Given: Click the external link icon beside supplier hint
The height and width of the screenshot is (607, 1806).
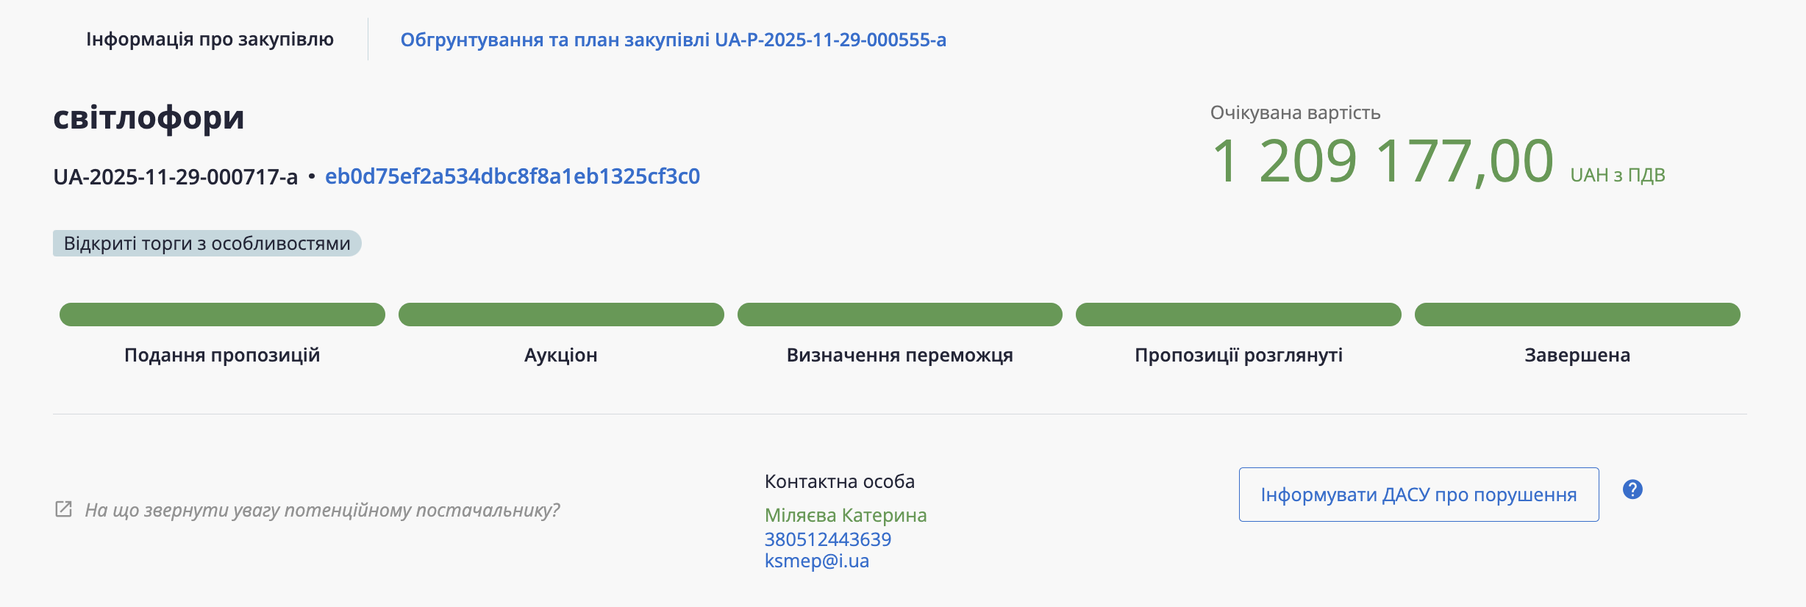Looking at the screenshot, I should pyautogui.click(x=64, y=509).
